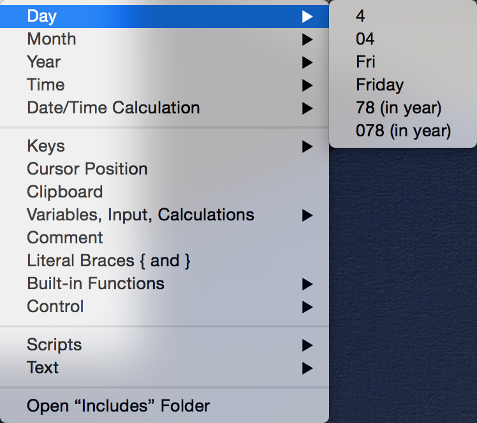Choose Cursor Position menu item
The height and width of the screenshot is (423, 477).
(x=165, y=169)
